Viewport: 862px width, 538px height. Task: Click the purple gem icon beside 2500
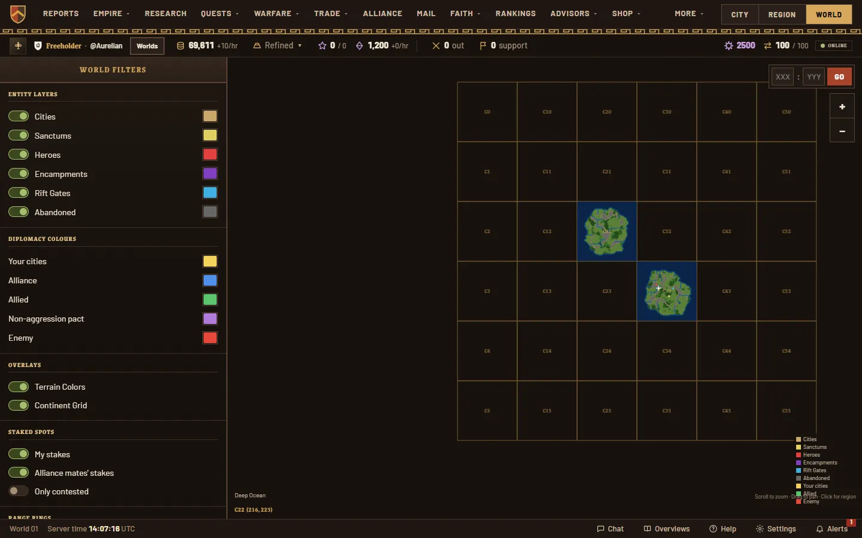click(x=729, y=45)
